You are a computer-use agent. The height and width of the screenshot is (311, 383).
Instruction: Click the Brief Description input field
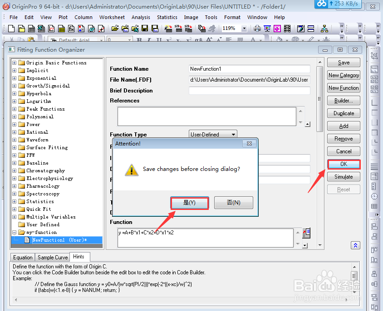point(250,91)
